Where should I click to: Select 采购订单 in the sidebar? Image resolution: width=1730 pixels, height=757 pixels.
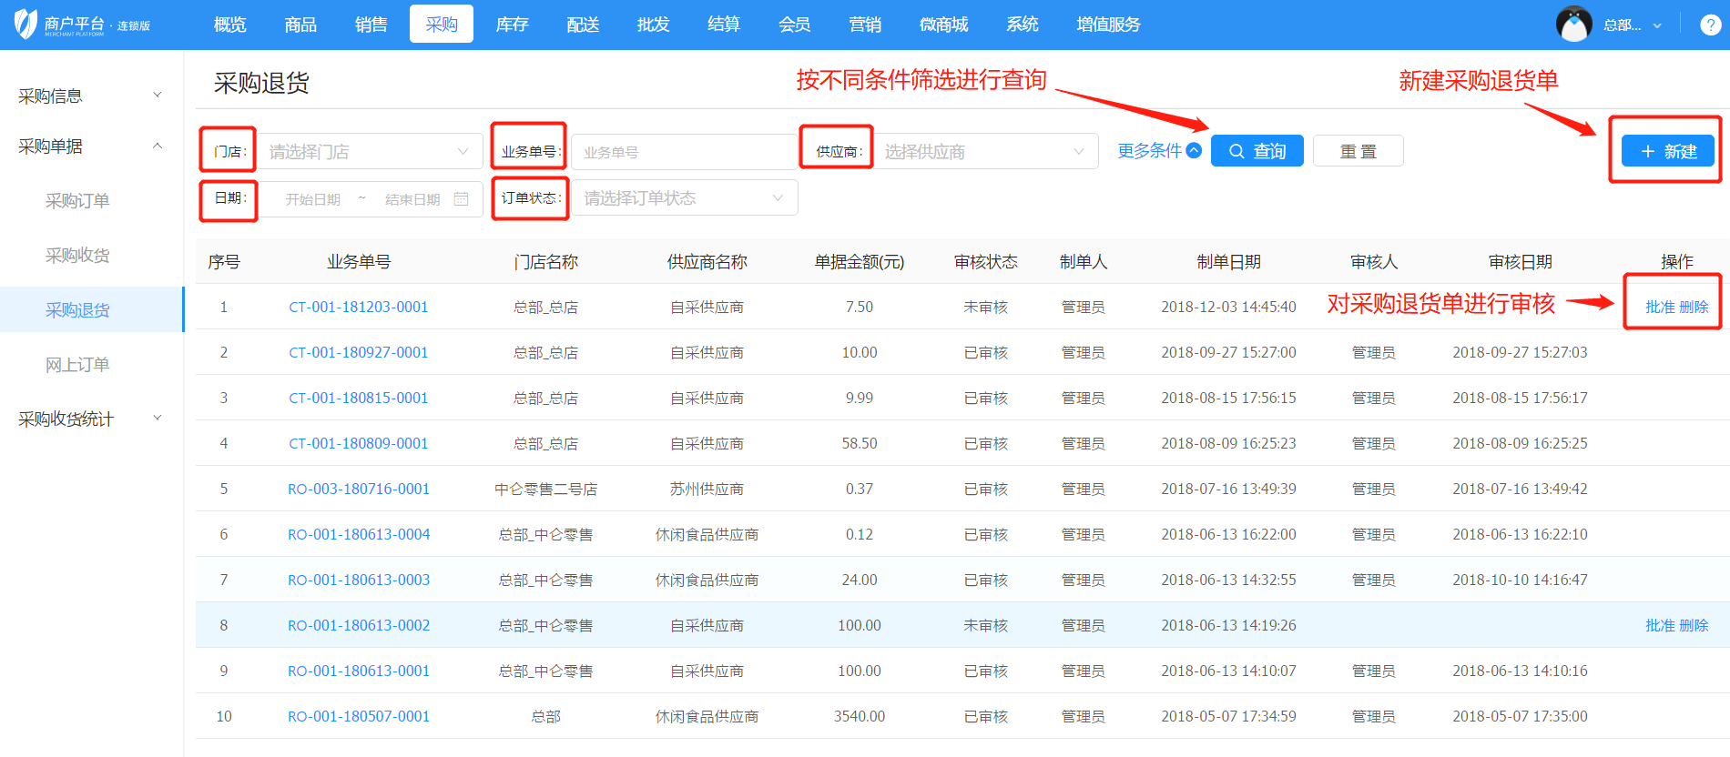coord(77,200)
